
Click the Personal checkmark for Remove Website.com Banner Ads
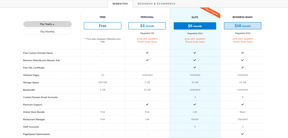(x=147, y=60)
